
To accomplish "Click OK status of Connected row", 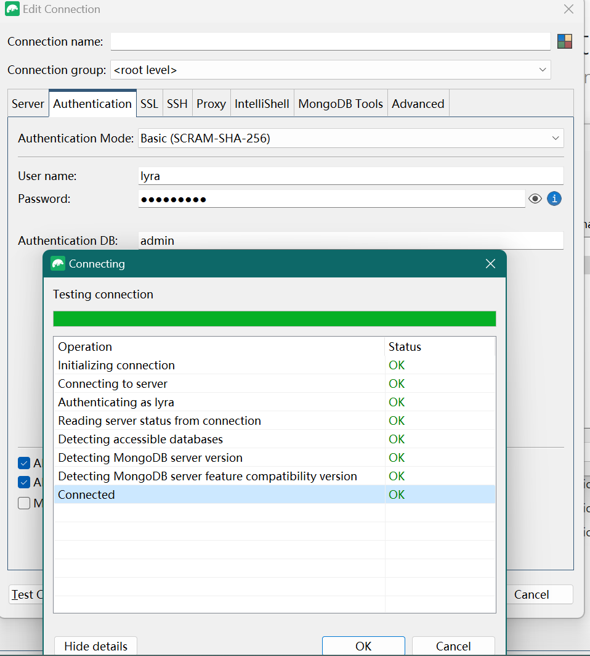I will click(x=397, y=494).
